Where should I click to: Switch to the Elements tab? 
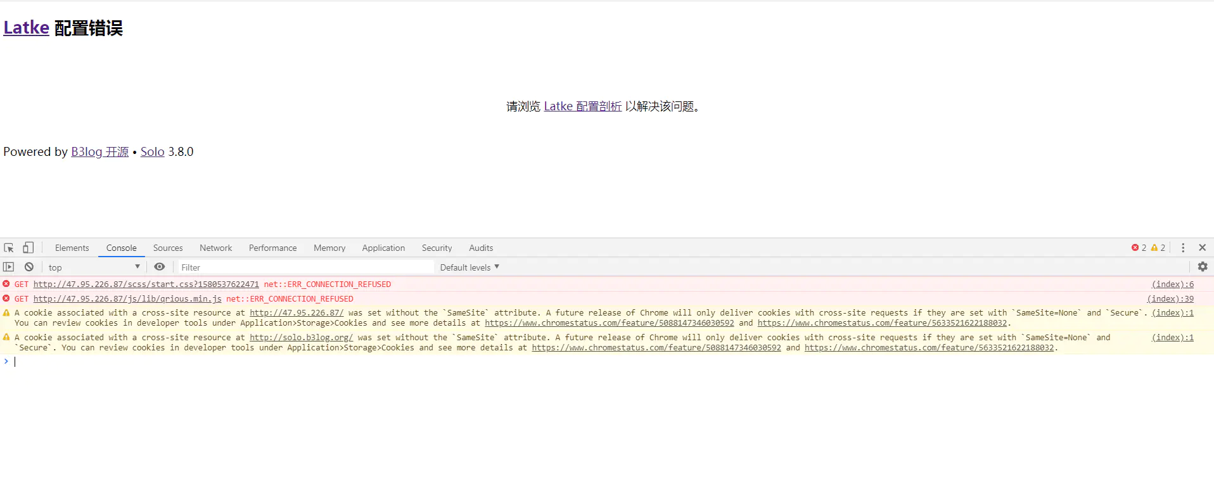[x=72, y=248]
